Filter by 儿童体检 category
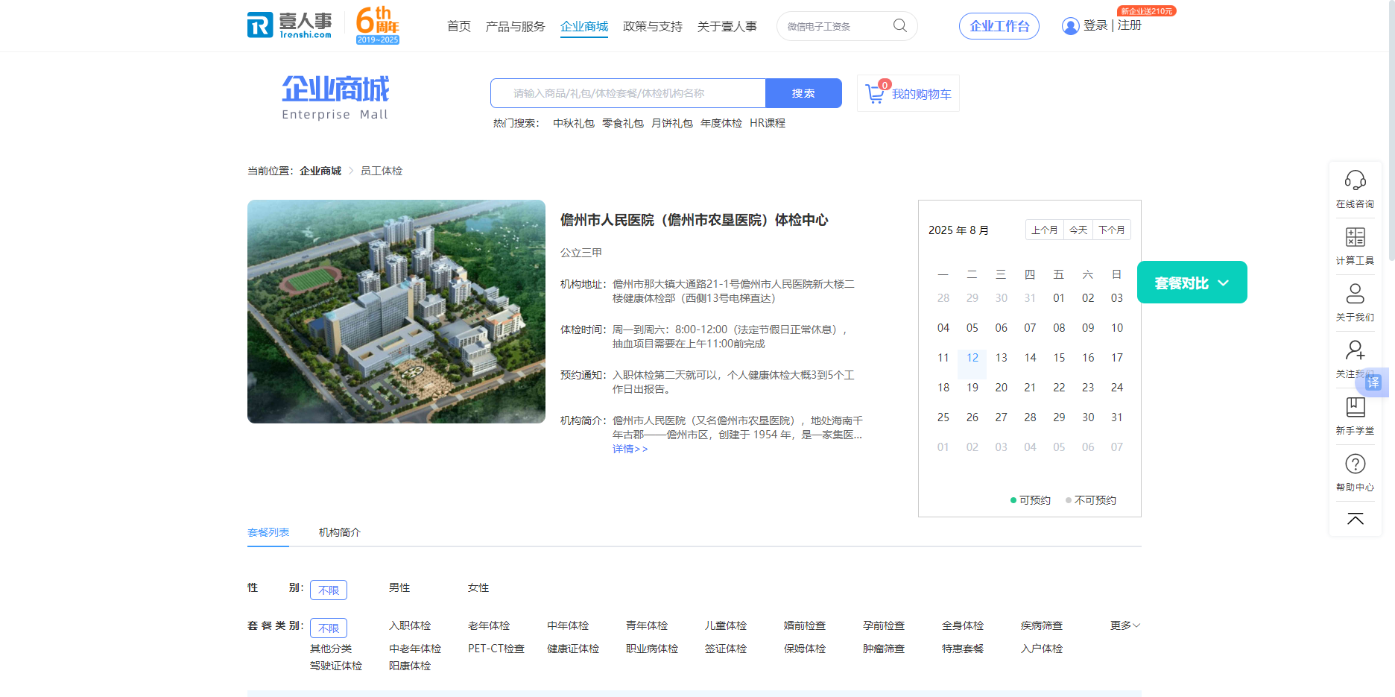1395x697 pixels. point(726,625)
